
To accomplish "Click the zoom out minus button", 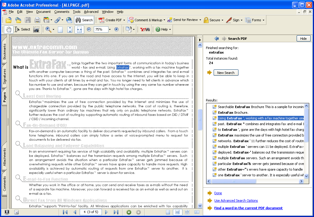I will click(x=89, y=29).
